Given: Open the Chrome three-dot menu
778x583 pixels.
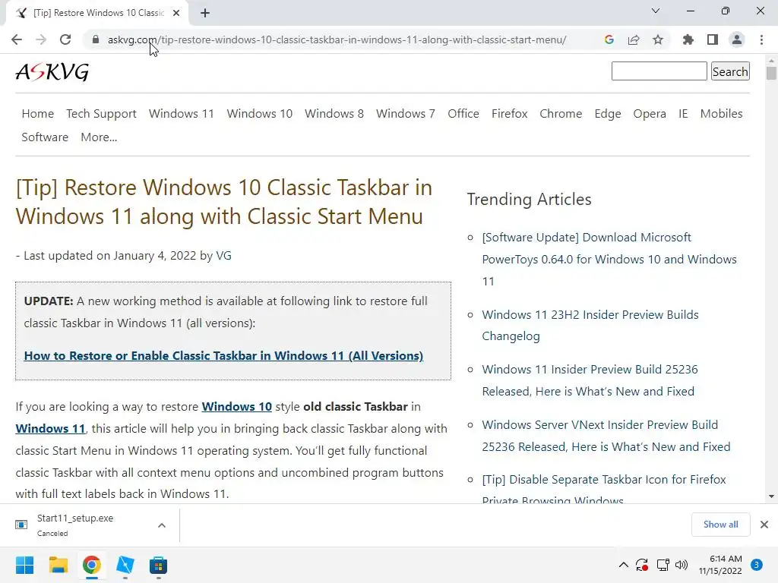Looking at the screenshot, I should coord(761,39).
